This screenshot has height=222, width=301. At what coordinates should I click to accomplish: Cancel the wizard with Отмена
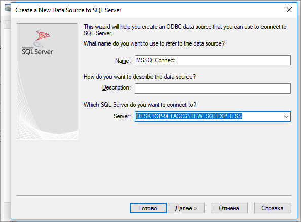point(229,208)
